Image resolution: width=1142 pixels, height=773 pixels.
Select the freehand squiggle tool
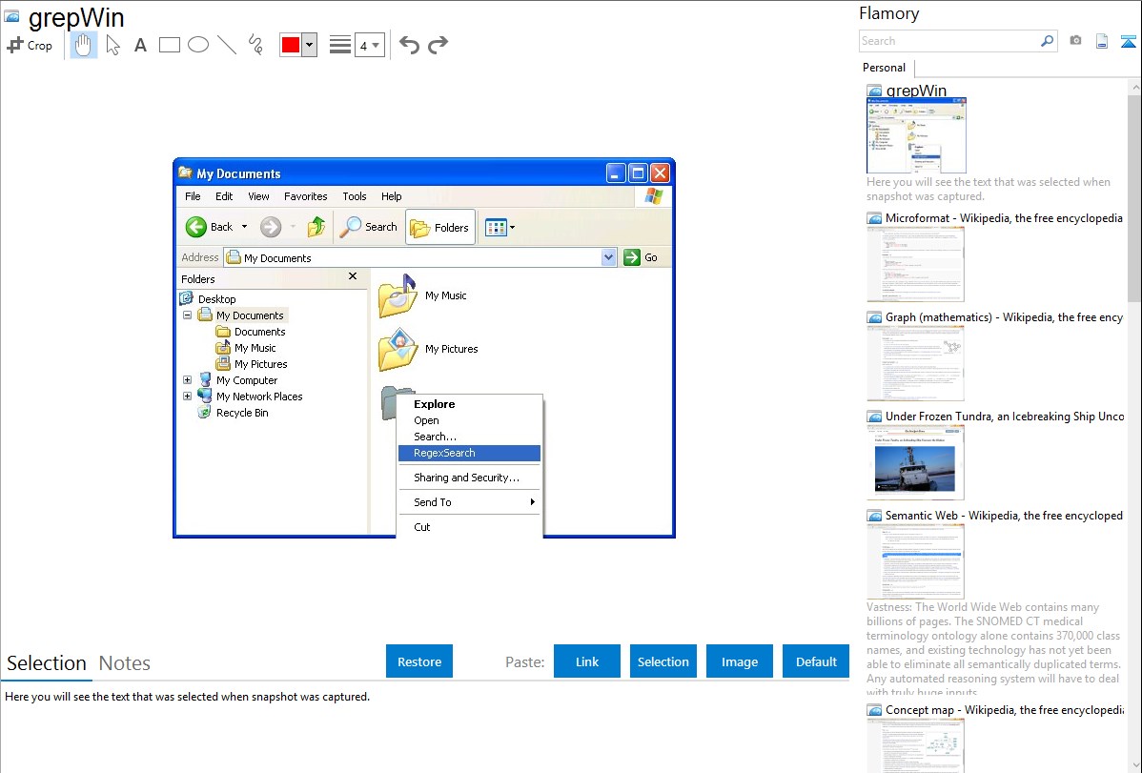[255, 45]
